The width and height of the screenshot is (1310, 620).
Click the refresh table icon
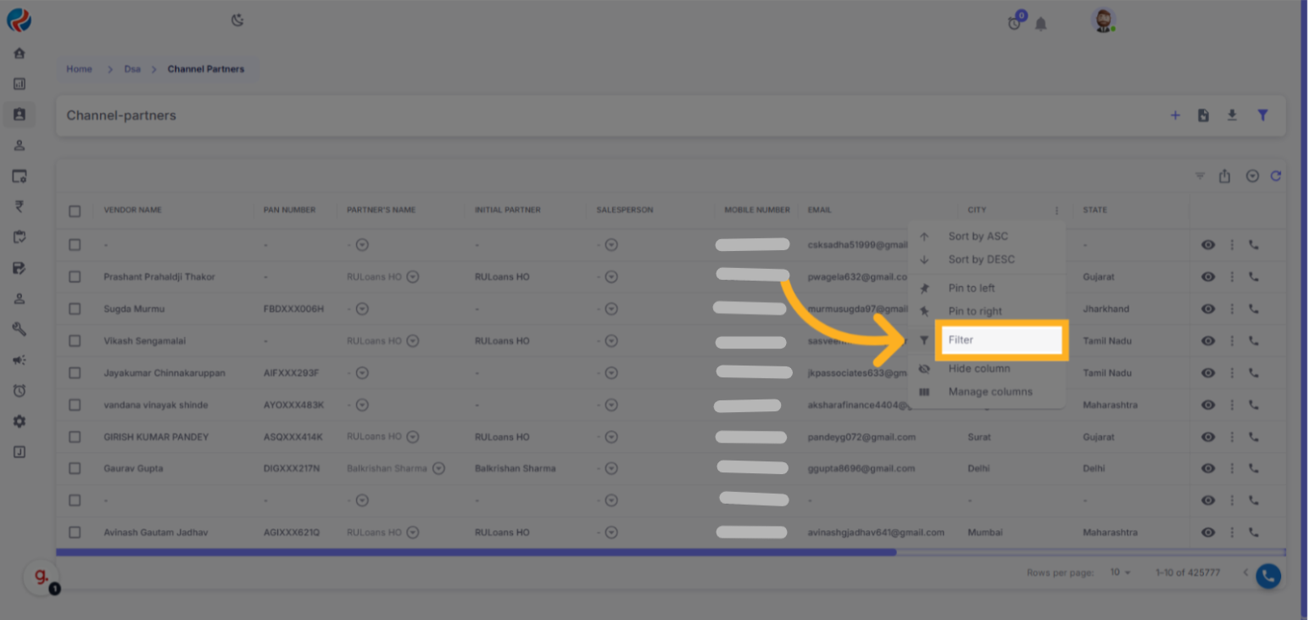(1275, 176)
